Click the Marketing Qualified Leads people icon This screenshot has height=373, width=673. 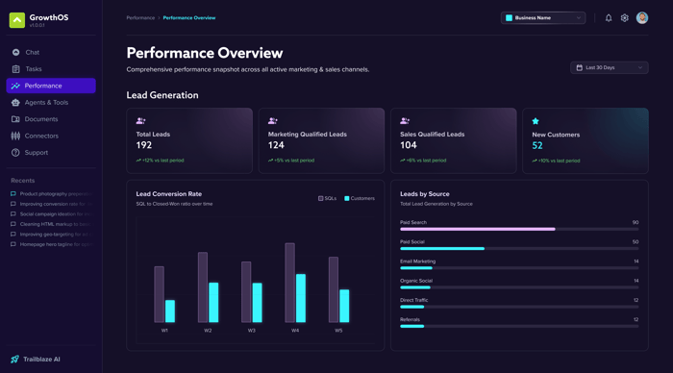point(272,121)
